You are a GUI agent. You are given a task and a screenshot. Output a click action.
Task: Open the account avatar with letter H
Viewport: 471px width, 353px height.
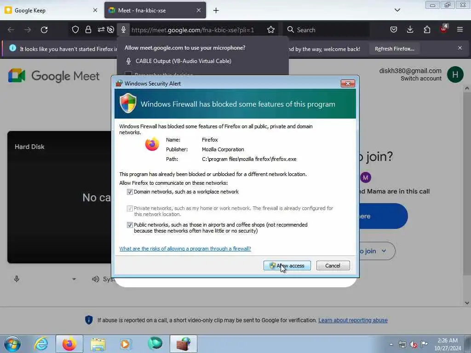click(455, 74)
